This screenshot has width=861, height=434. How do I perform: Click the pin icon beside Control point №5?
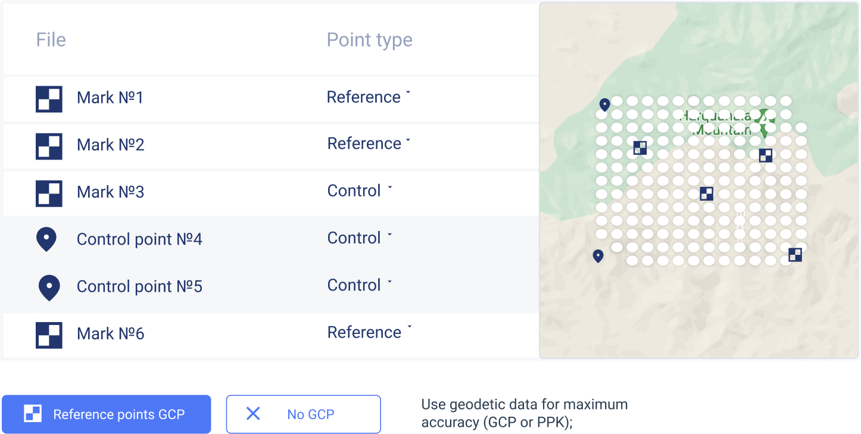pos(49,287)
